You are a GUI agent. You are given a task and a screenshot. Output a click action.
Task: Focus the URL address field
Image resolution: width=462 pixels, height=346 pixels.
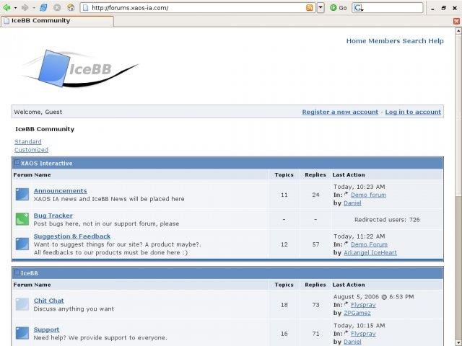click(197, 8)
